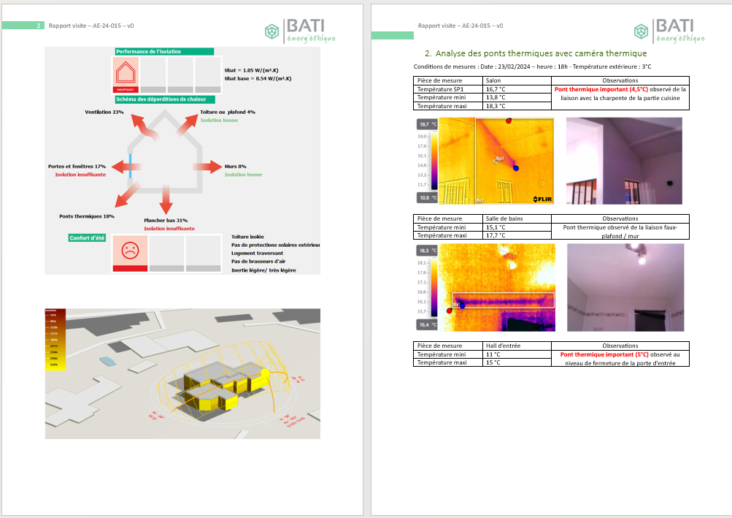The width and height of the screenshot is (732, 518).
Task: Click the Murs heat loss arrow
Action: coord(207,167)
